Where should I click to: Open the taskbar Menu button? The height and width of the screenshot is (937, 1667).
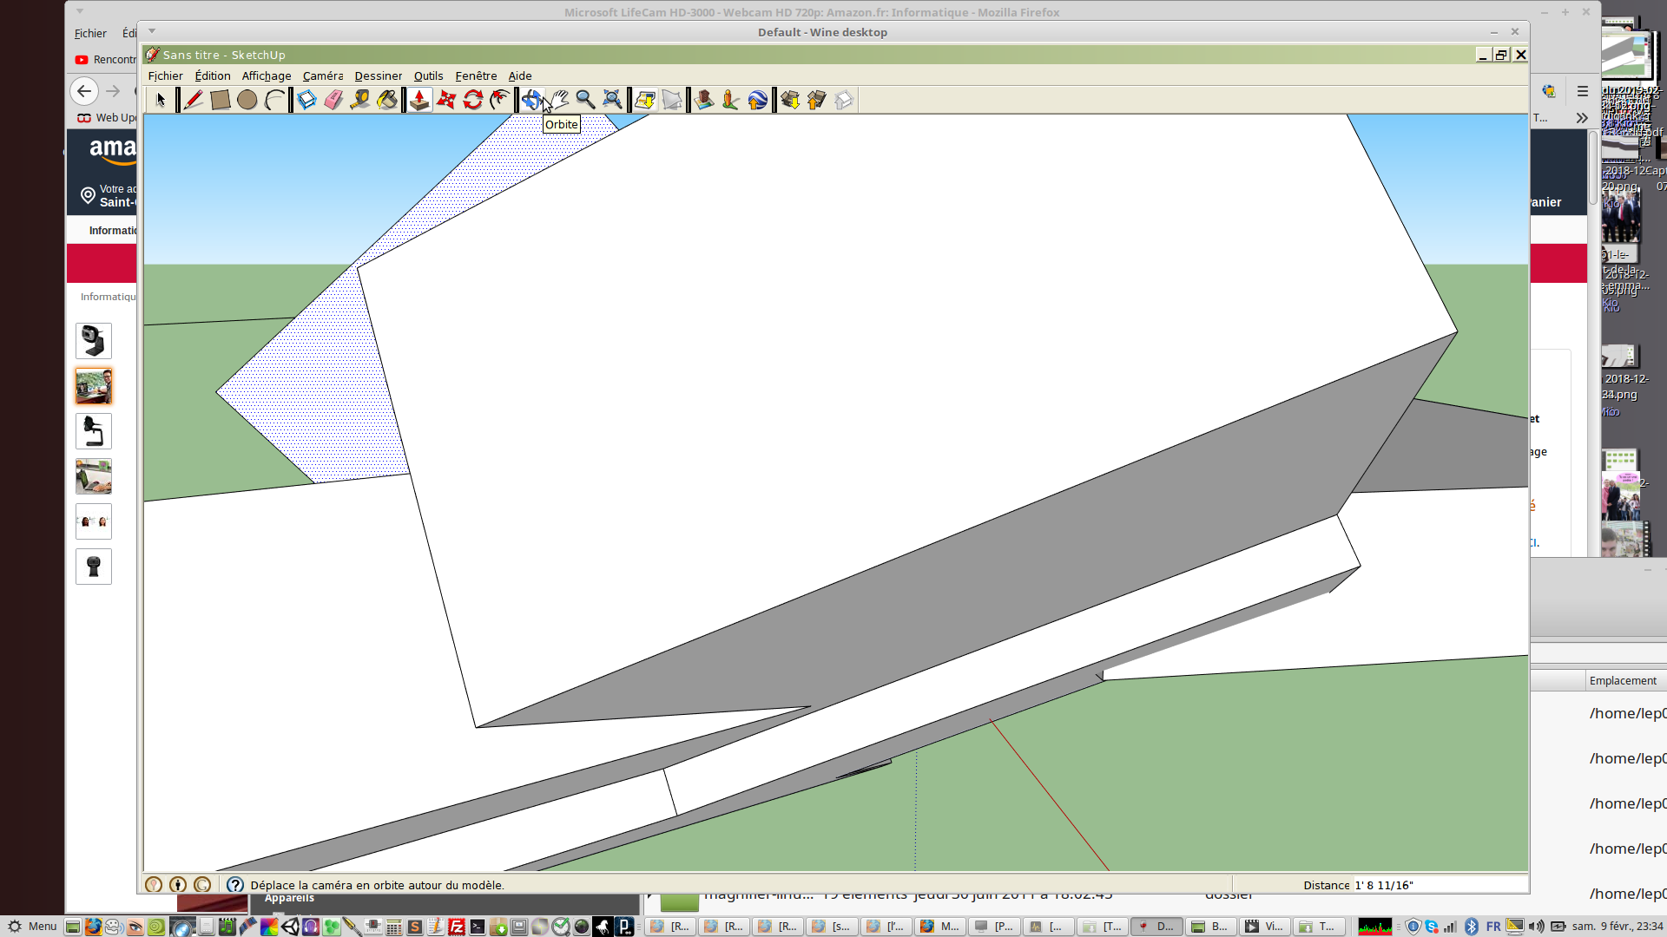click(x=33, y=927)
